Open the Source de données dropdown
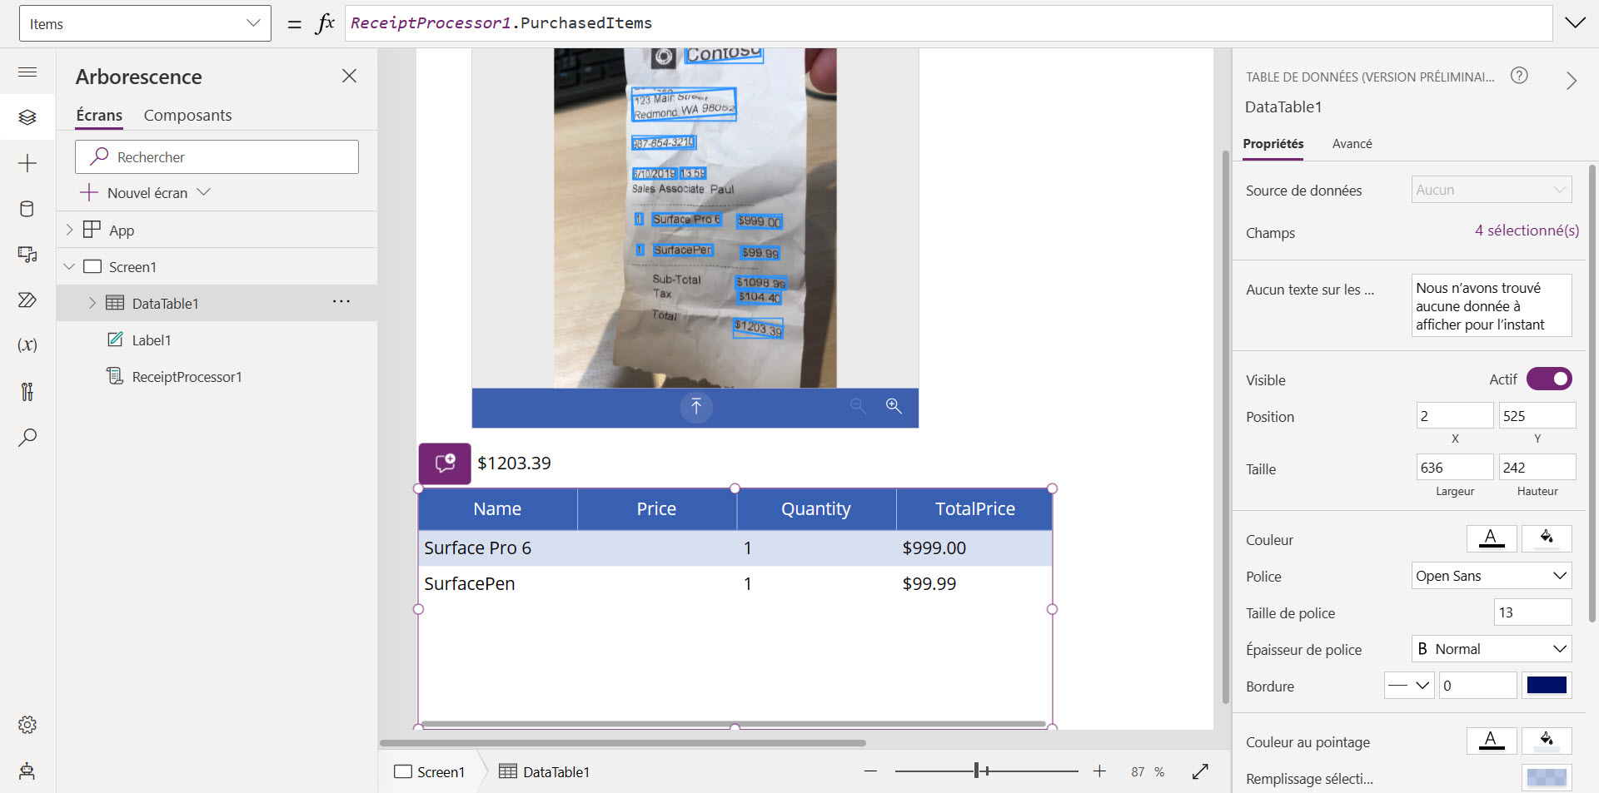1599x793 pixels. point(1492,190)
